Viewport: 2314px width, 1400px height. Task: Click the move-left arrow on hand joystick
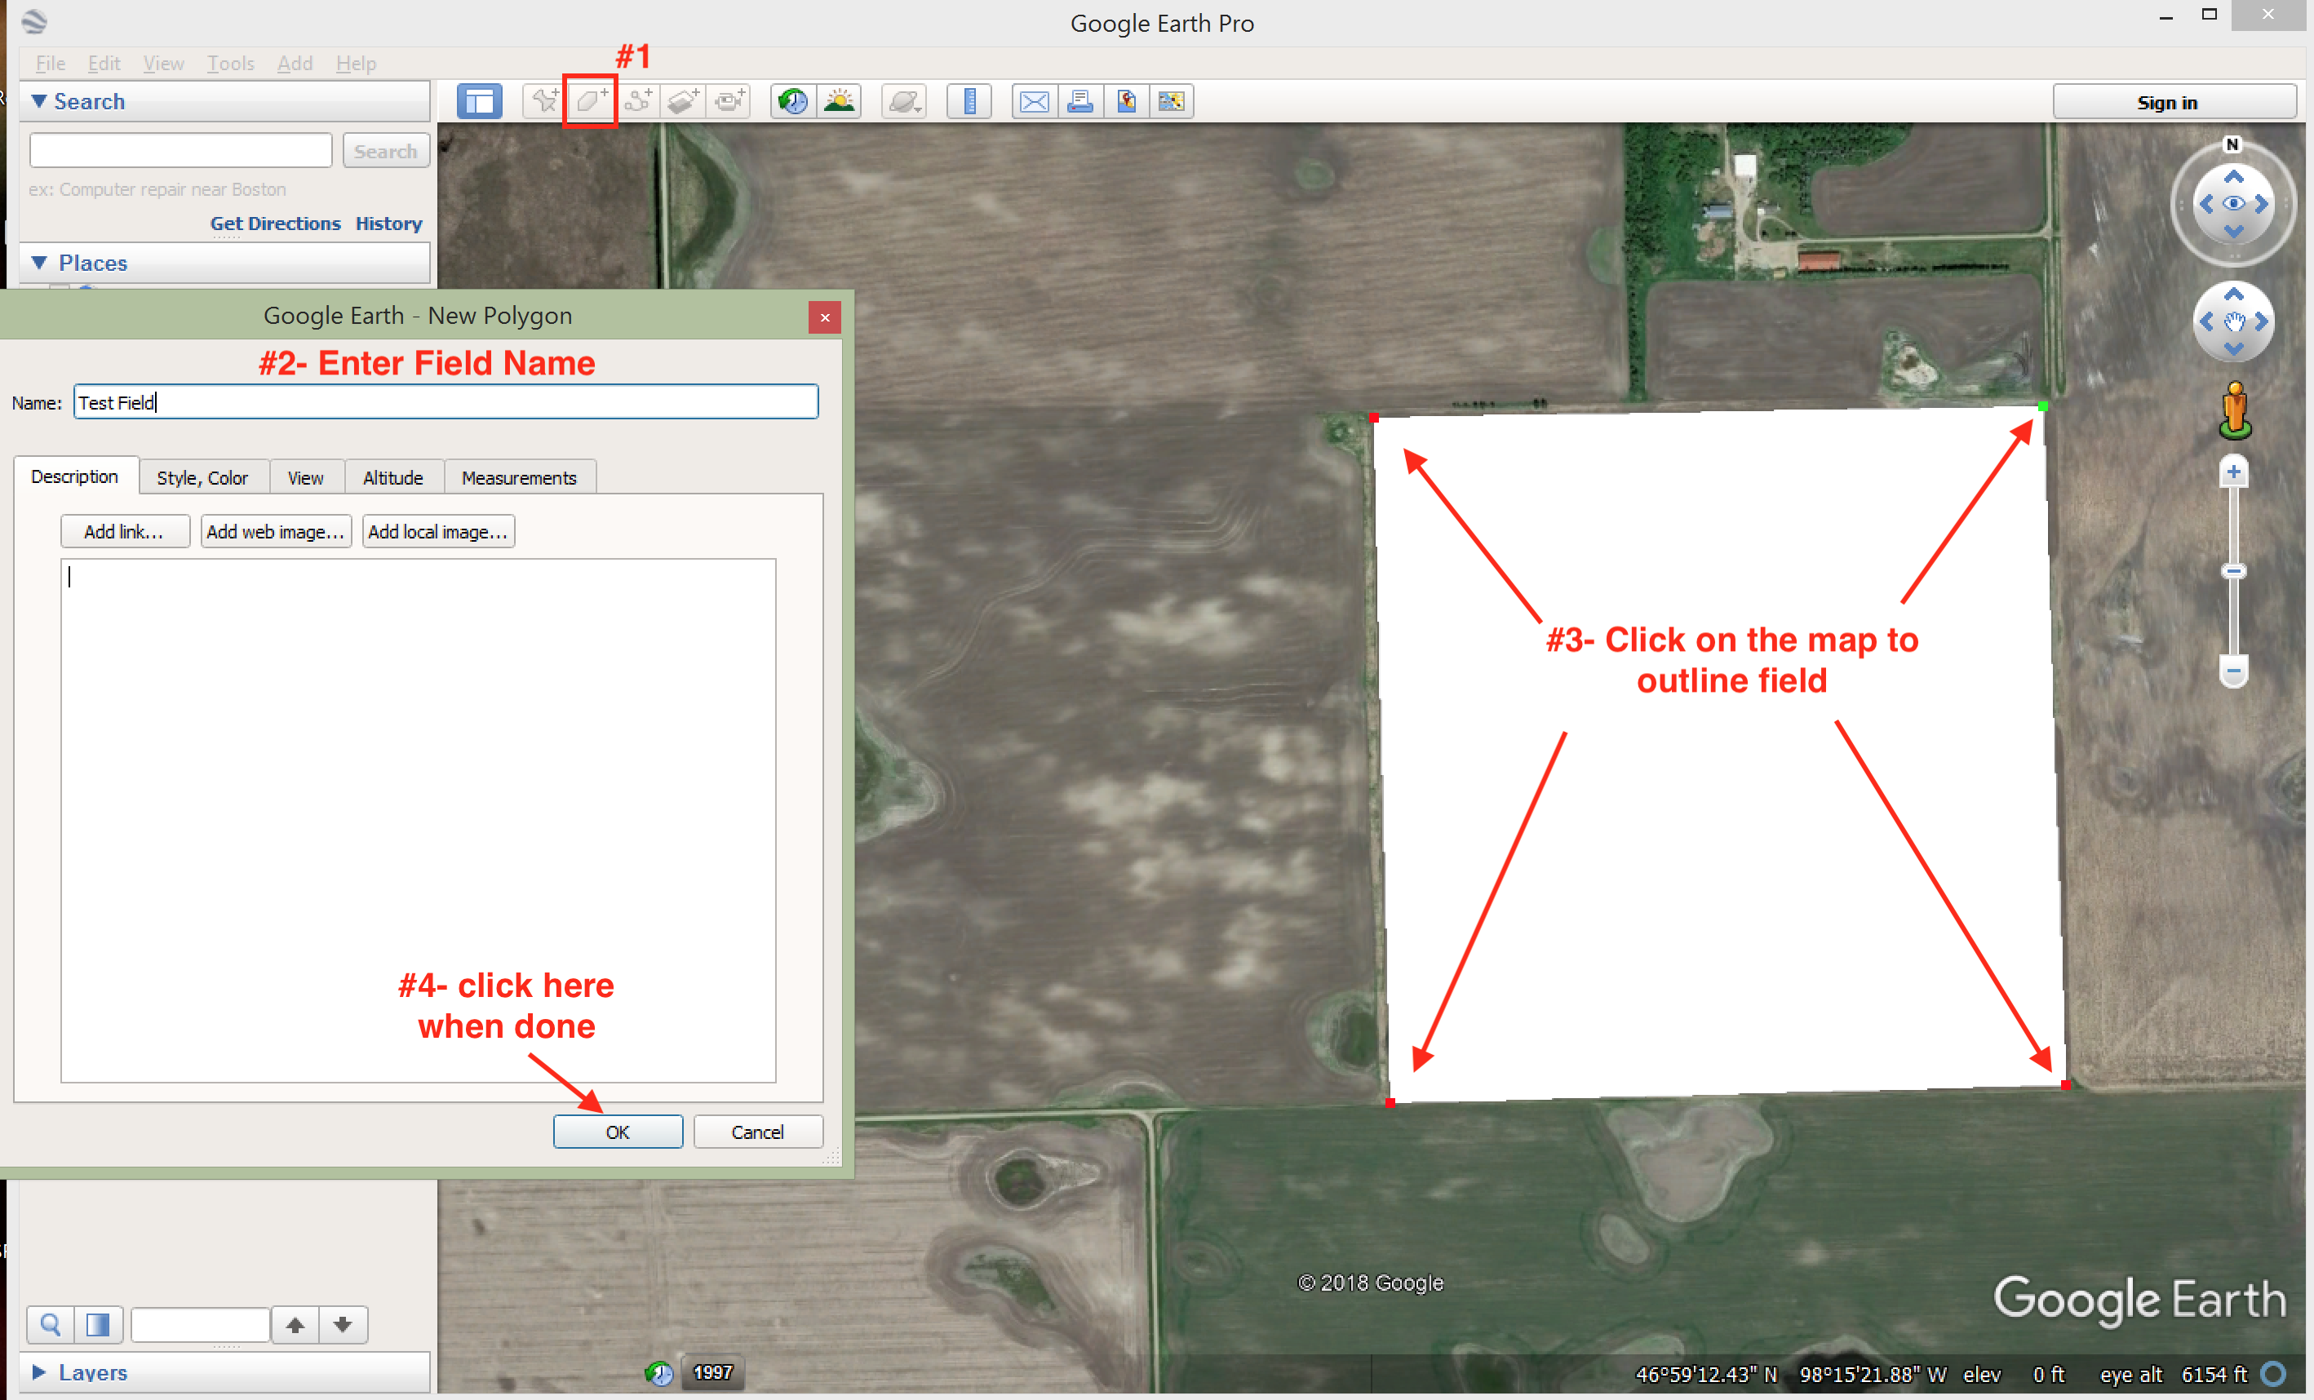2206,322
